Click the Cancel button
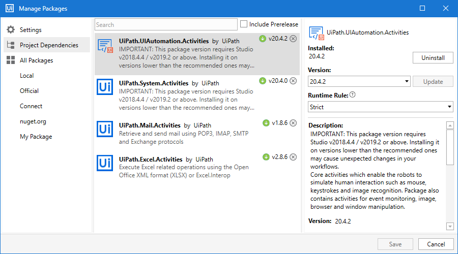The height and width of the screenshot is (254, 458). coord(436,244)
